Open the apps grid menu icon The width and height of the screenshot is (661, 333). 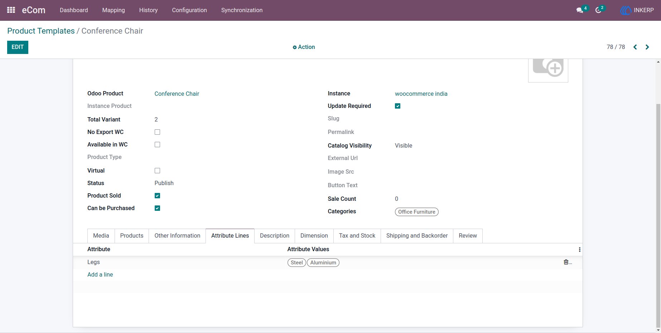click(11, 10)
